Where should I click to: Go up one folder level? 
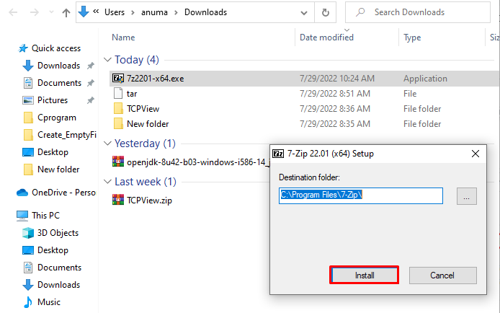[66, 13]
